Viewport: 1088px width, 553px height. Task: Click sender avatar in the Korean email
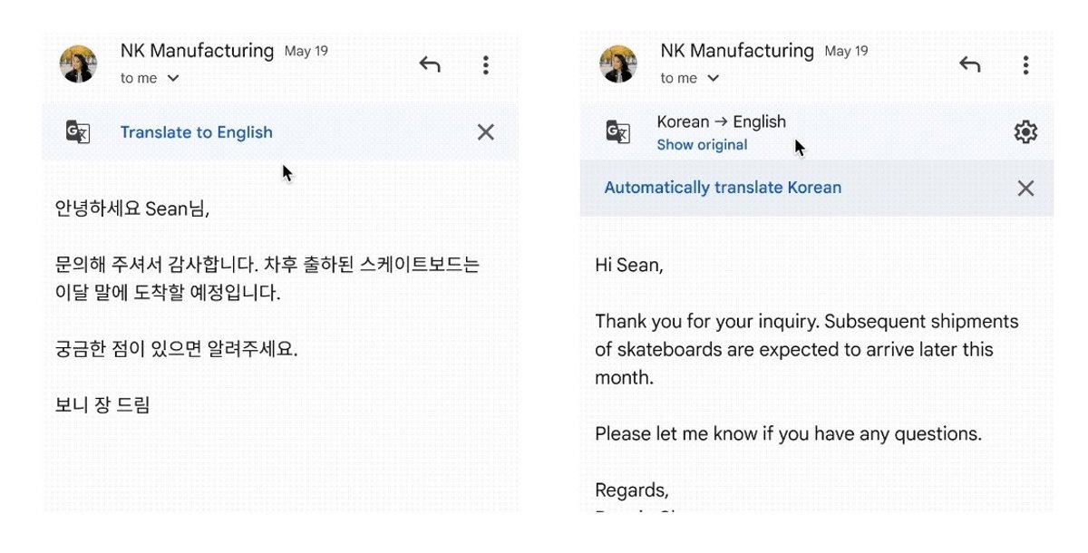coord(79,64)
